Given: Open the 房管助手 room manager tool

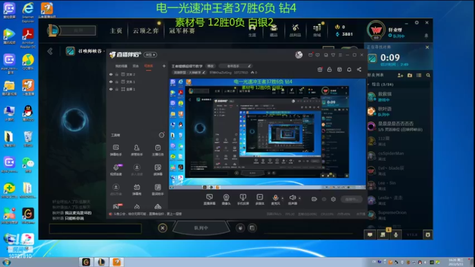Looking at the screenshot, I should click(x=137, y=150).
